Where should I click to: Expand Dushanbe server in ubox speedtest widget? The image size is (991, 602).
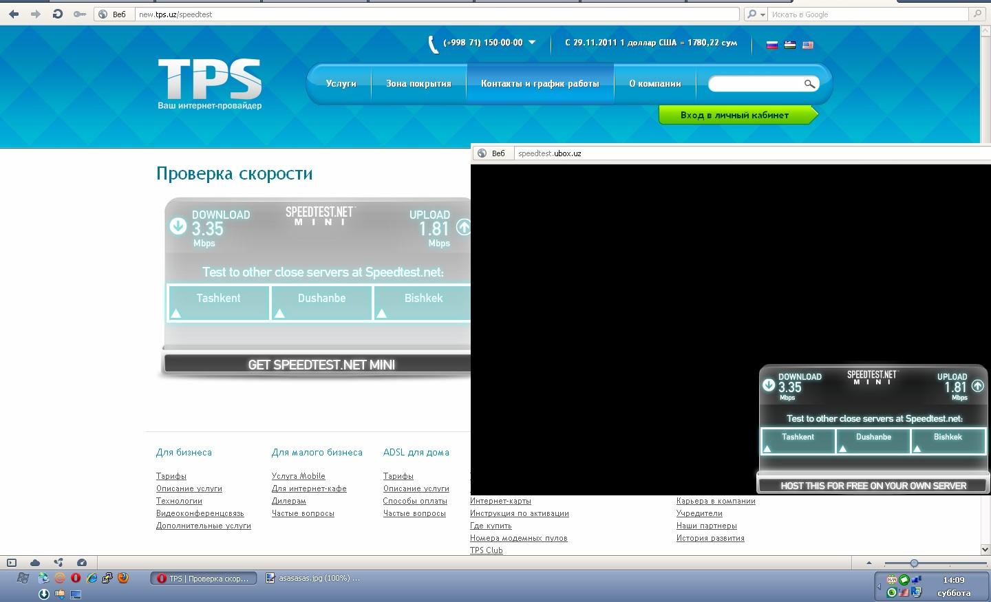click(x=873, y=441)
